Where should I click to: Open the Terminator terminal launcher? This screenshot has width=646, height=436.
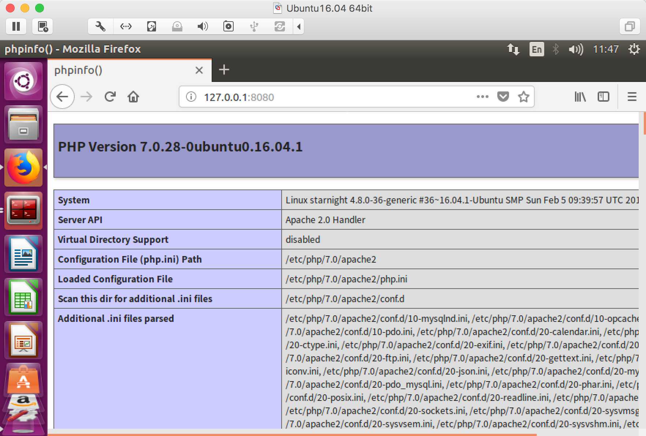(x=23, y=211)
